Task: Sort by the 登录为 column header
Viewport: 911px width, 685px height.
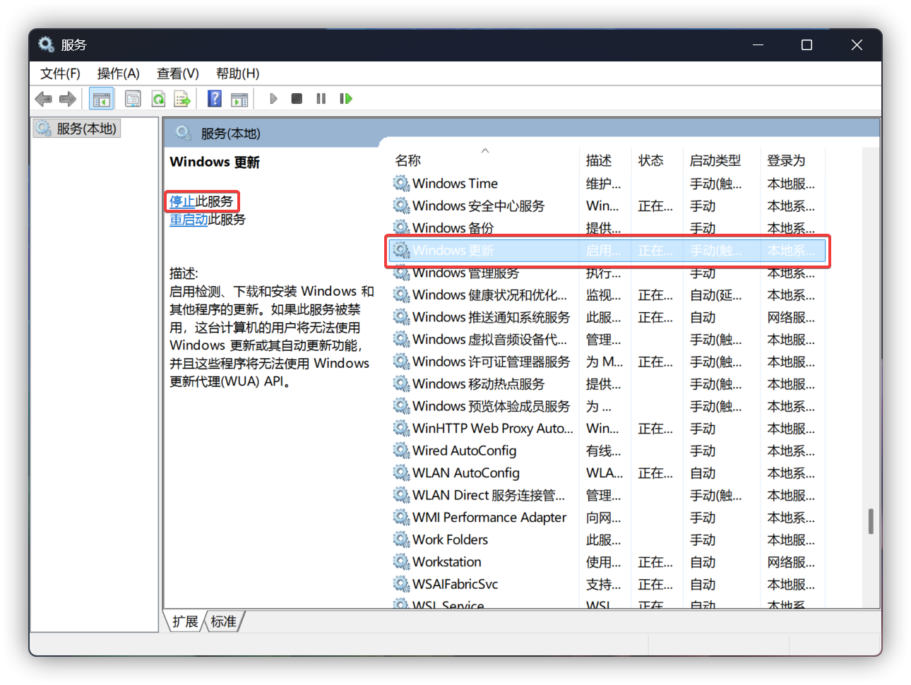Action: pyautogui.click(x=793, y=160)
